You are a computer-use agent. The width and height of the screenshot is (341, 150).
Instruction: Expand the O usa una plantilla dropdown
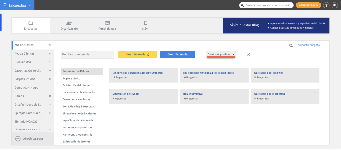[221, 54]
